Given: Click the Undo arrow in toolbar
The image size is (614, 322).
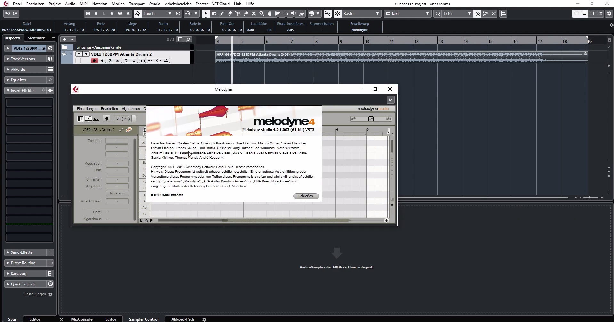Looking at the screenshot, I should pyautogui.click(x=7, y=13).
